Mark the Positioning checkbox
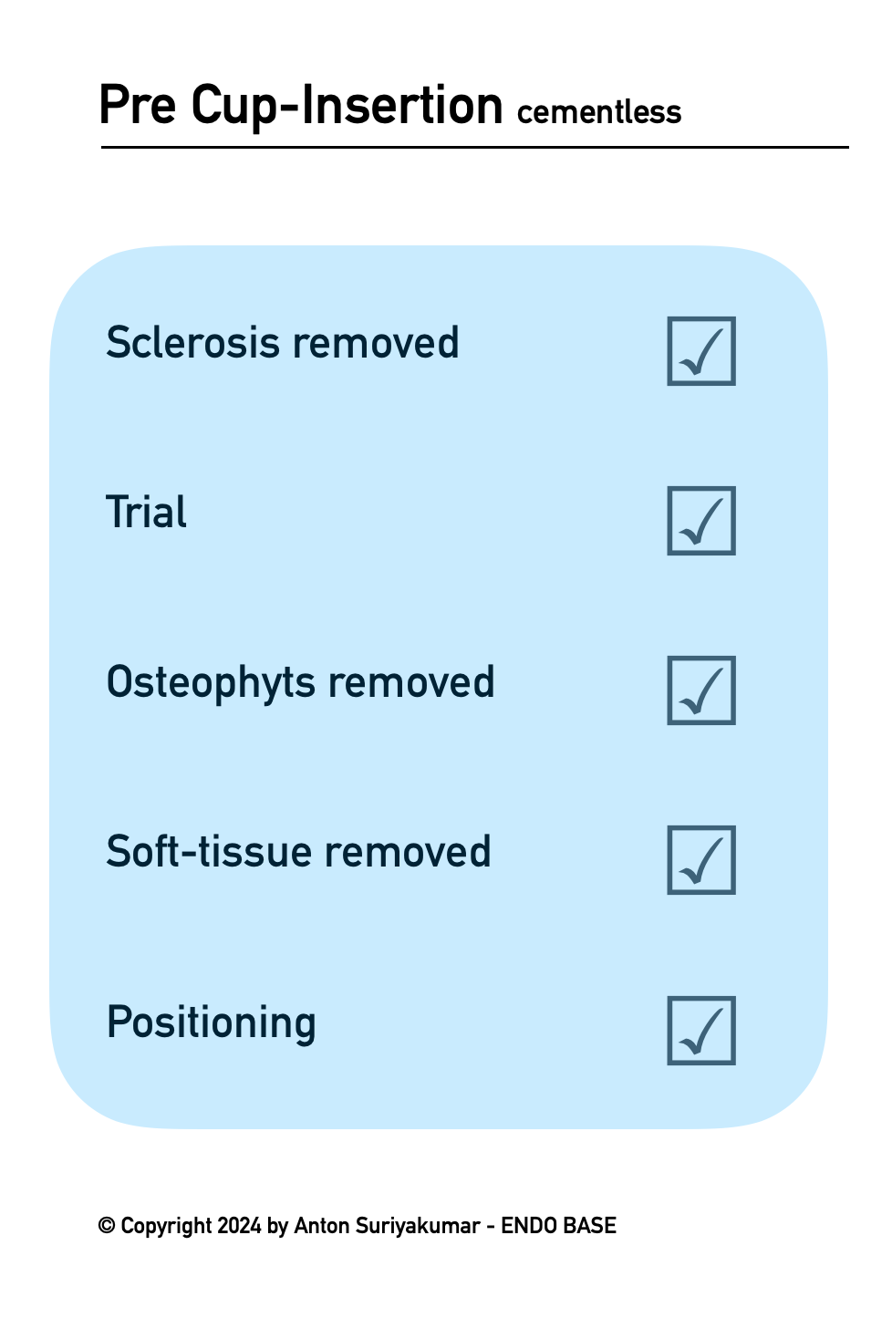The height and width of the screenshot is (1339, 892). [x=700, y=1031]
